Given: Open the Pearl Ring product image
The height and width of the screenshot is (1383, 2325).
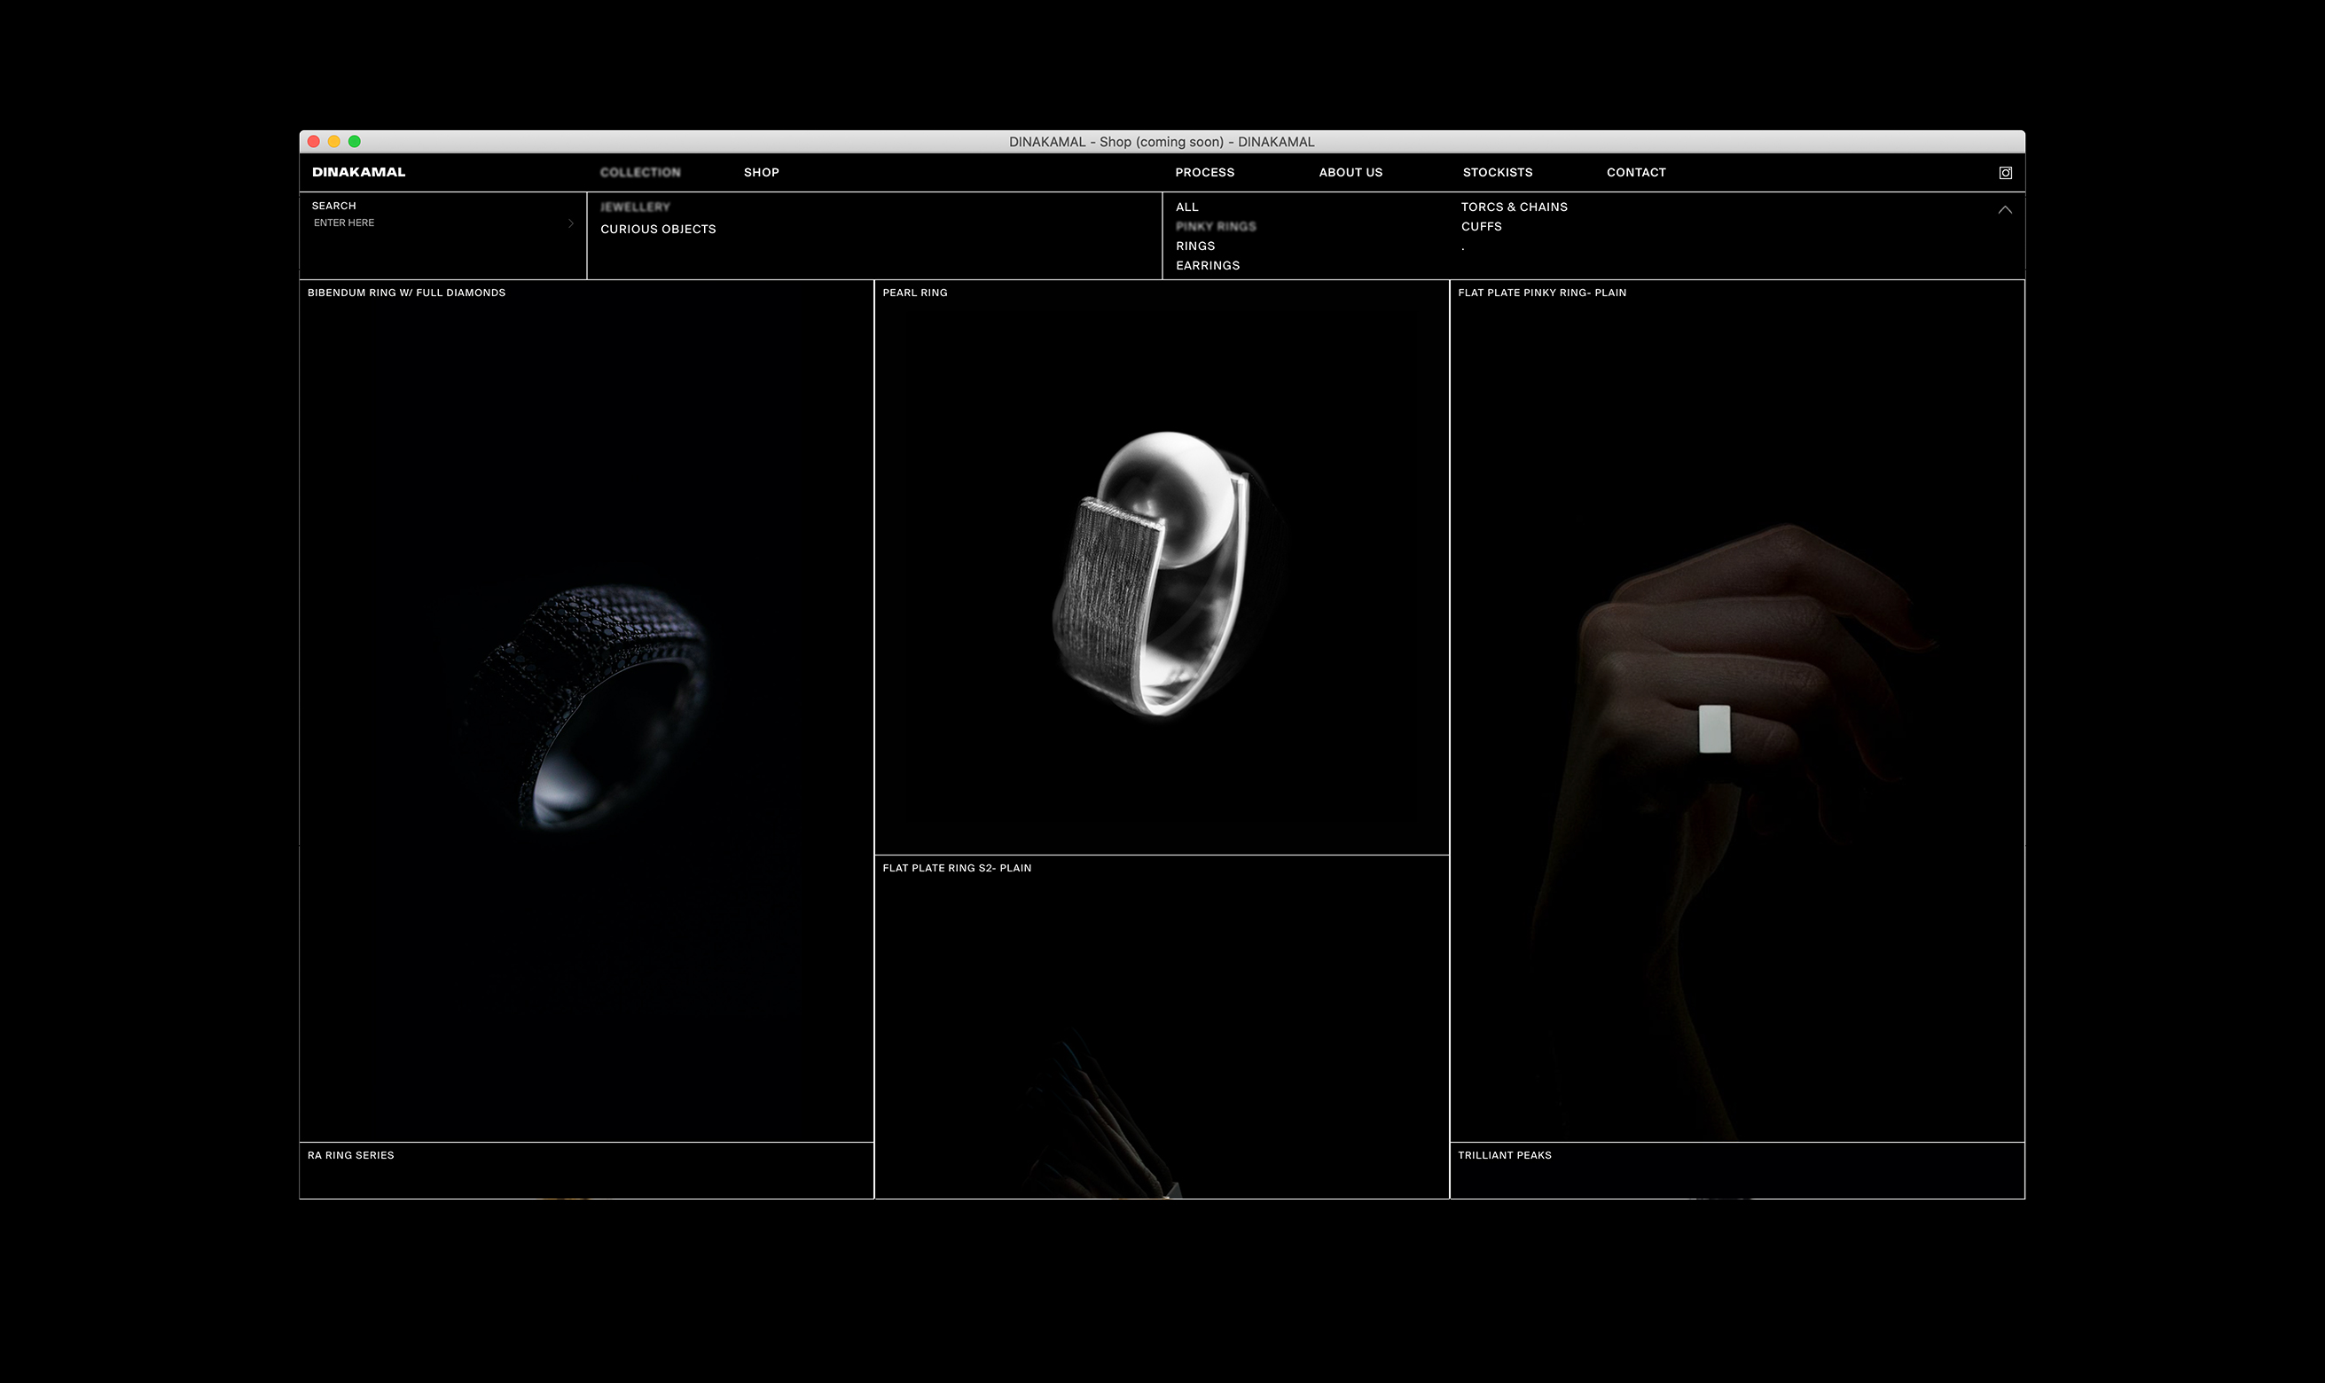Looking at the screenshot, I should [x=1160, y=573].
